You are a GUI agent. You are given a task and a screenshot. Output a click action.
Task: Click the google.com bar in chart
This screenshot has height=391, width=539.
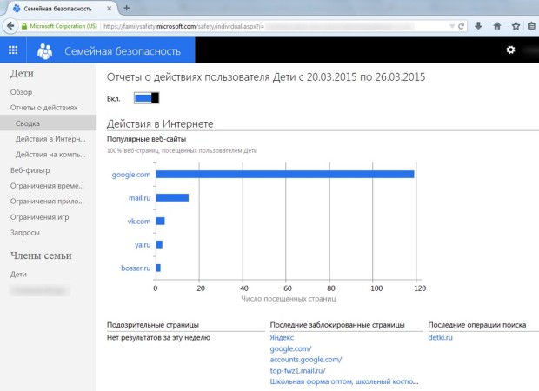click(x=285, y=174)
